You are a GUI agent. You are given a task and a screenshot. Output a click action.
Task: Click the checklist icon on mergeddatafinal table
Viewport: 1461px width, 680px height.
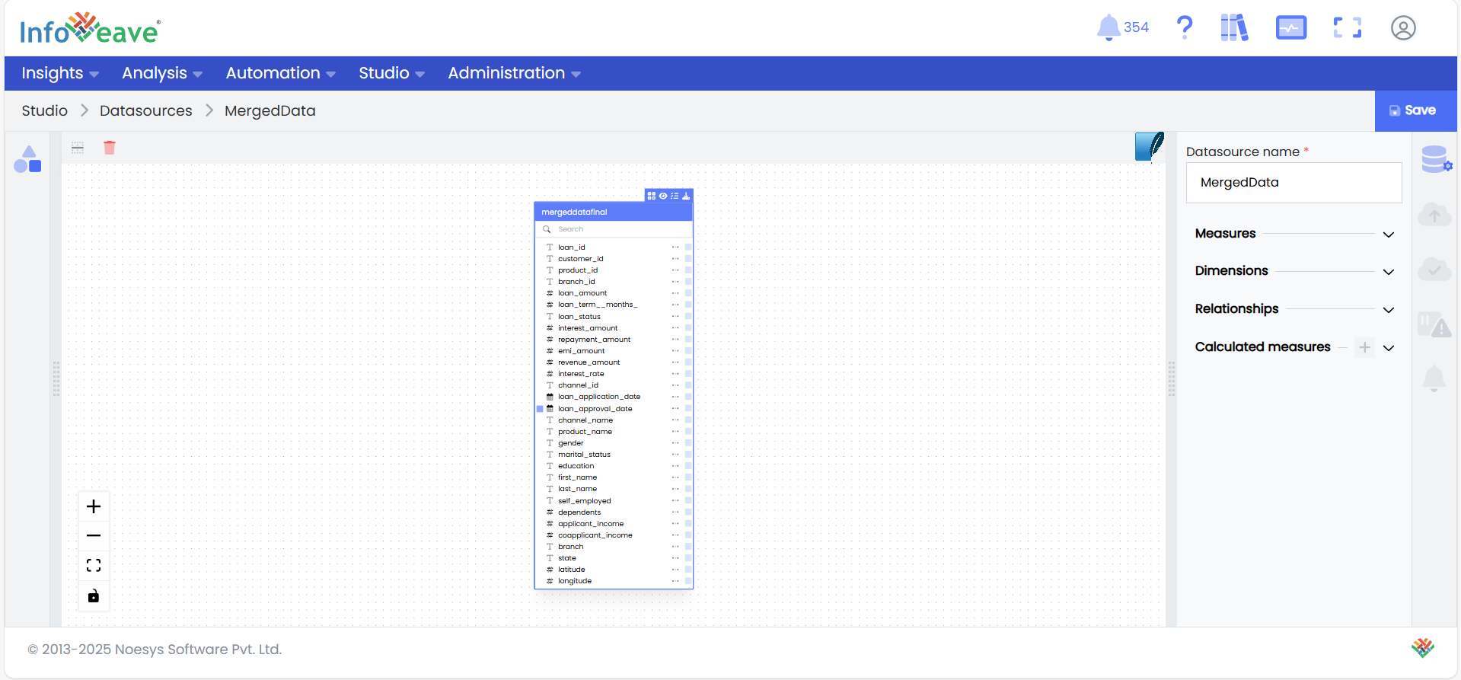coord(675,196)
